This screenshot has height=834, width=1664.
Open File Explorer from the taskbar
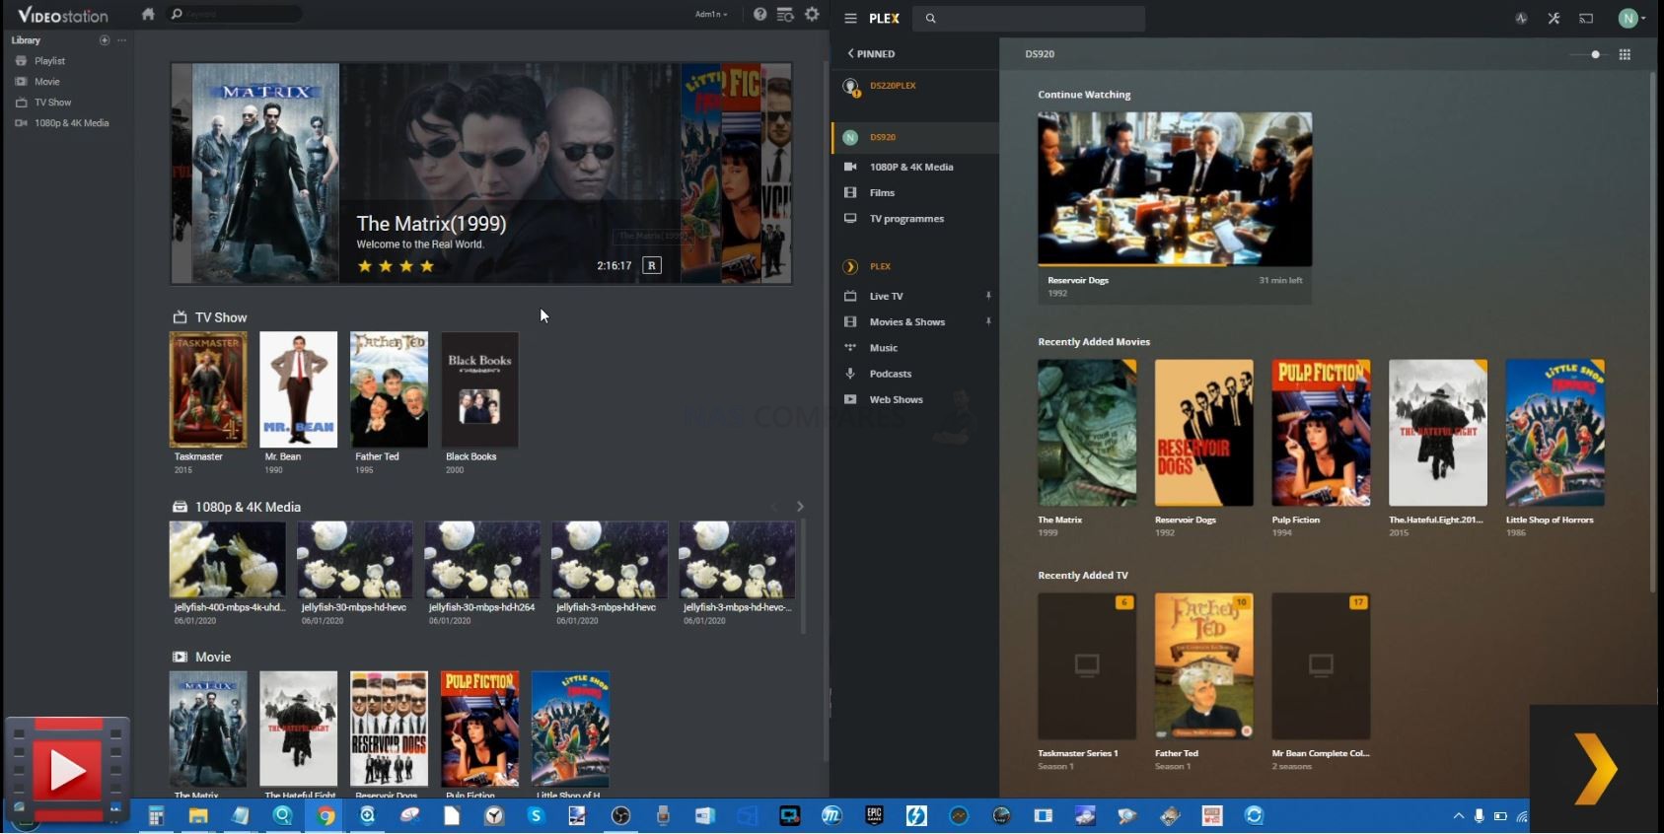pos(198,815)
